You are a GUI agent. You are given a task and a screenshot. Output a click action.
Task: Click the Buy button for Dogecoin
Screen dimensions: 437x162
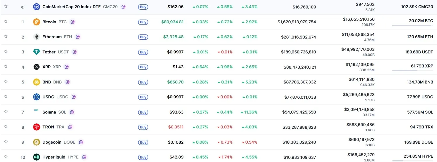coord(143,142)
